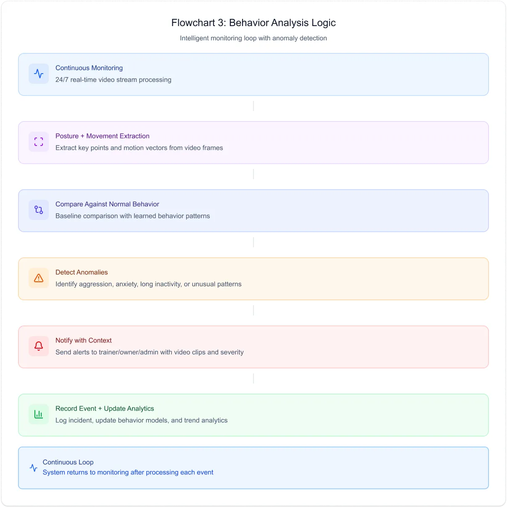Select the Notify with Context title
The width and height of the screenshot is (507, 508).
point(83,340)
